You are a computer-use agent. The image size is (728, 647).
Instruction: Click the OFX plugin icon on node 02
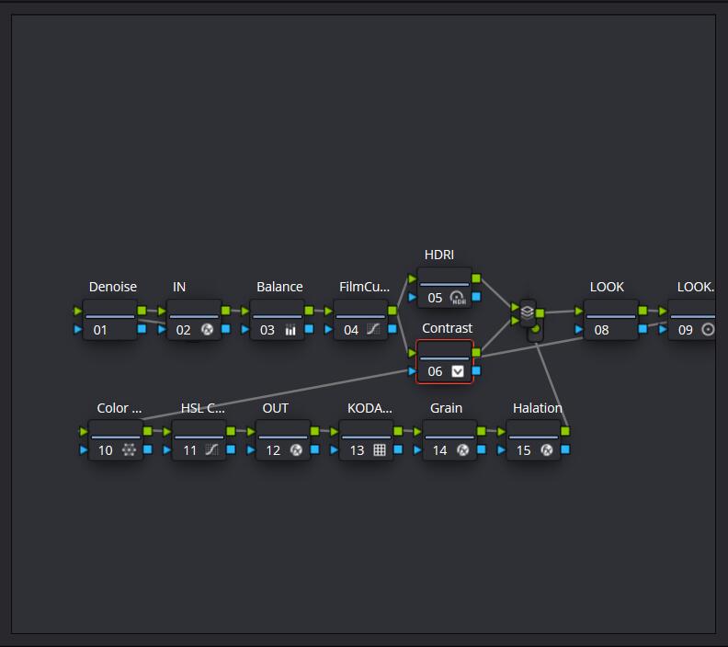pyautogui.click(x=207, y=330)
